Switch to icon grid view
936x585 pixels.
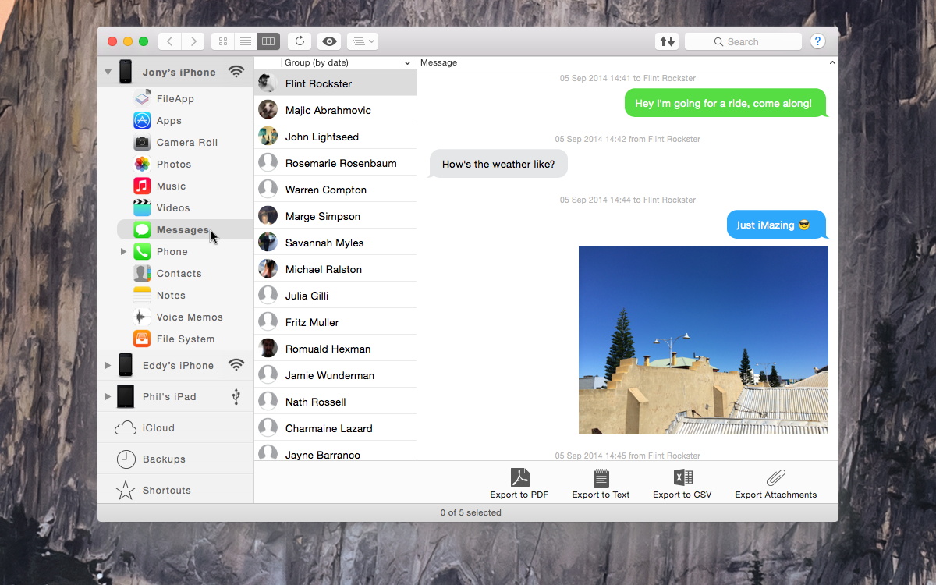coord(223,41)
